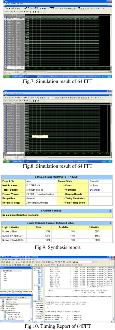Screen dimensions: 115x330
Task: Click the Windows Start button in Fig.8 taskbar
Action: (x=6, y=161)
